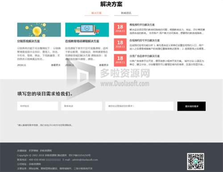Click the QR code in the footer
The image size is (223, 172).
point(195,161)
